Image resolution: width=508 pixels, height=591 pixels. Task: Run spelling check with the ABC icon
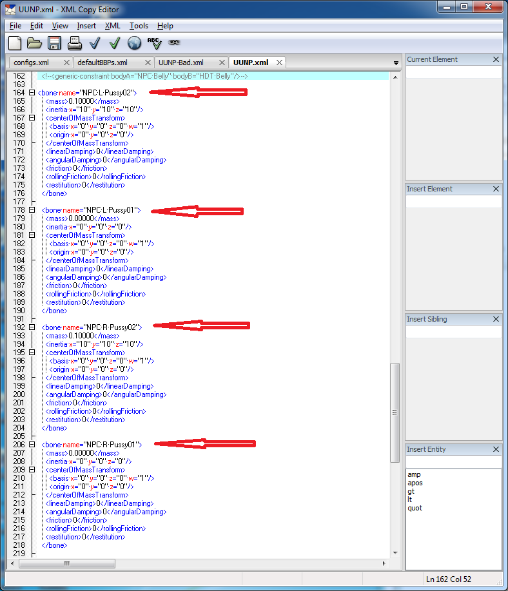click(154, 43)
